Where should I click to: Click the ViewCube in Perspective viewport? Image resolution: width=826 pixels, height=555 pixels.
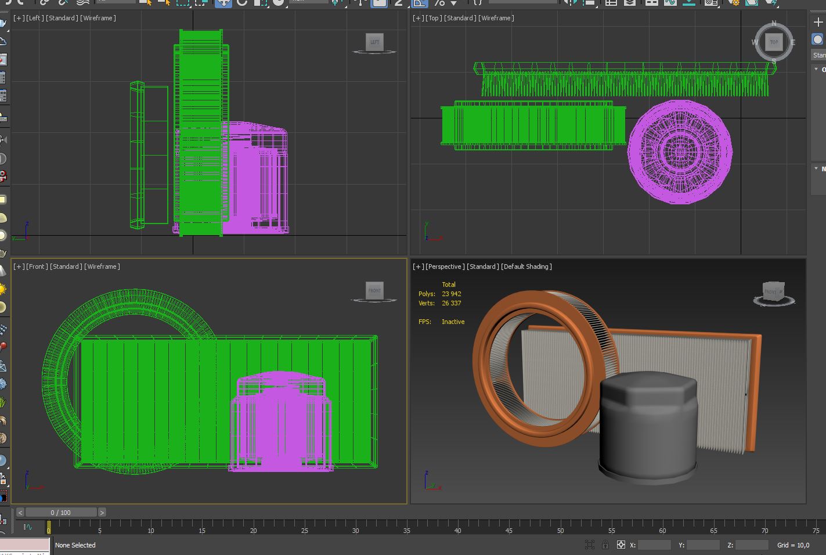pyautogui.click(x=773, y=292)
